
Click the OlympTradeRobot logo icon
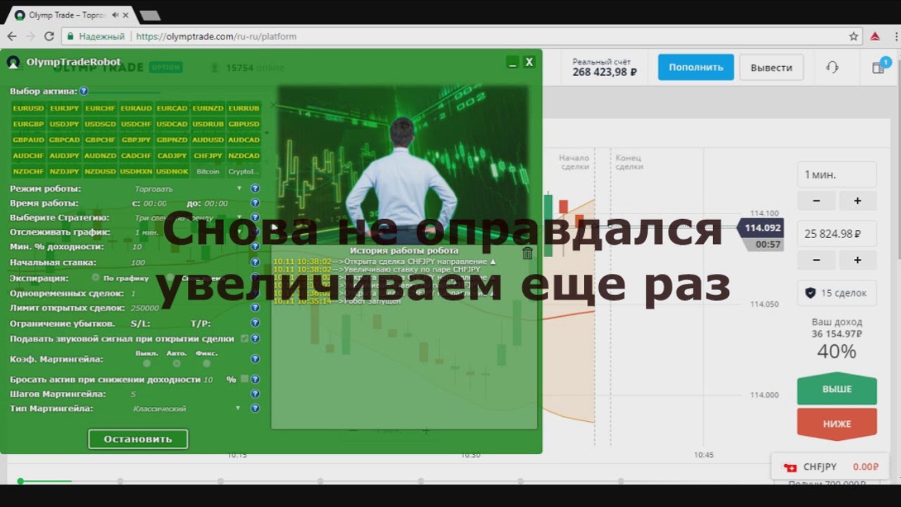(13, 62)
